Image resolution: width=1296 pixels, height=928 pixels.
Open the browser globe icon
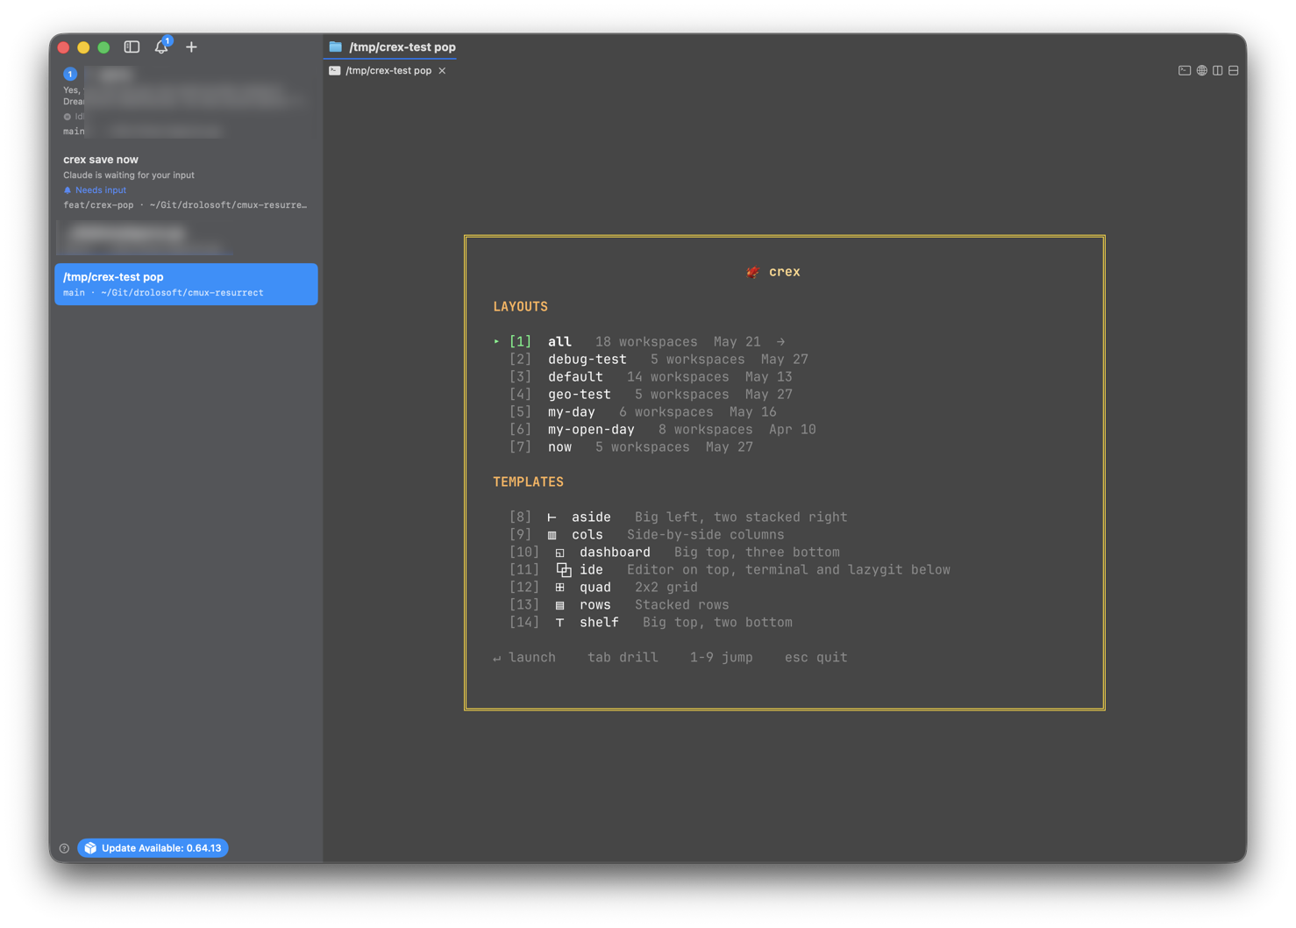(x=1201, y=70)
